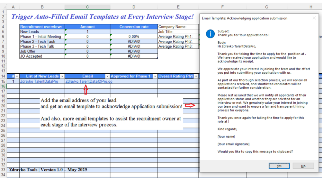Click the 'Amount' header cell
Image resolution: width=323 pixels, height=181 pixels.
coord(87,27)
